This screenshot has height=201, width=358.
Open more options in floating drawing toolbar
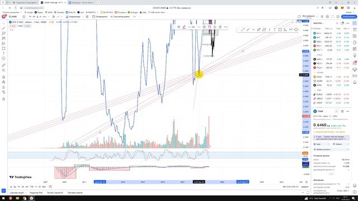(x=225, y=27)
